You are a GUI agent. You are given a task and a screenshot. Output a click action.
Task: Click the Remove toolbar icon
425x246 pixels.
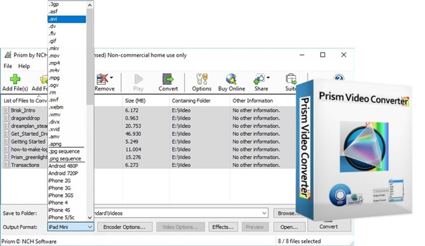click(103, 79)
